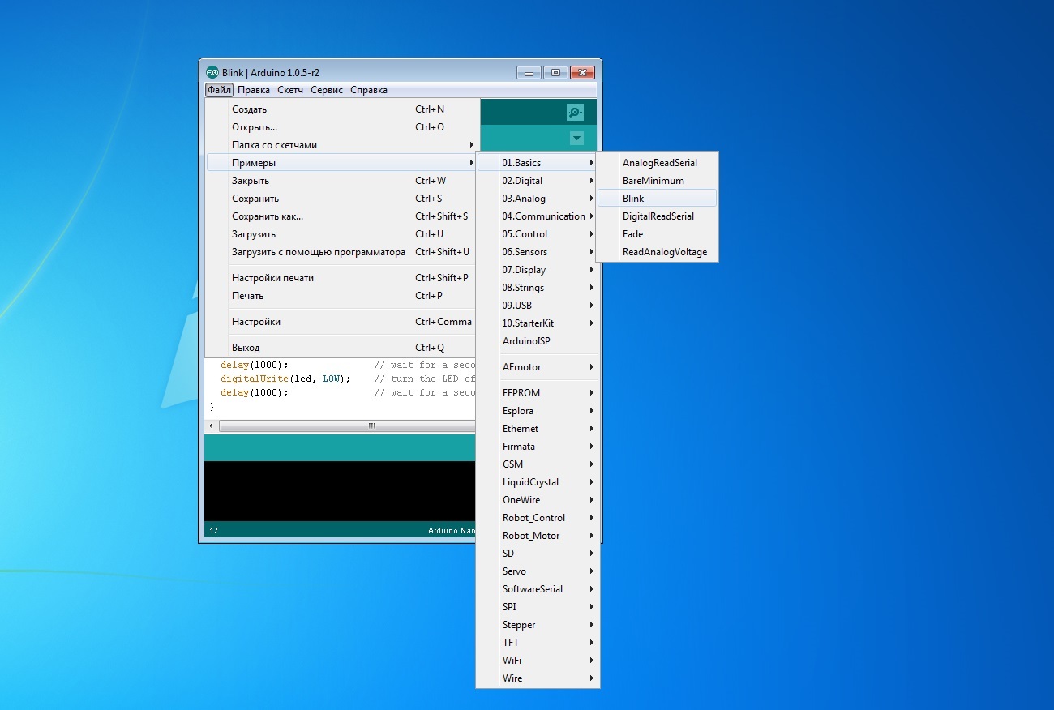This screenshot has height=710, width=1054.
Task: Expand EEPROM library examples
Action: coord(538,393)
